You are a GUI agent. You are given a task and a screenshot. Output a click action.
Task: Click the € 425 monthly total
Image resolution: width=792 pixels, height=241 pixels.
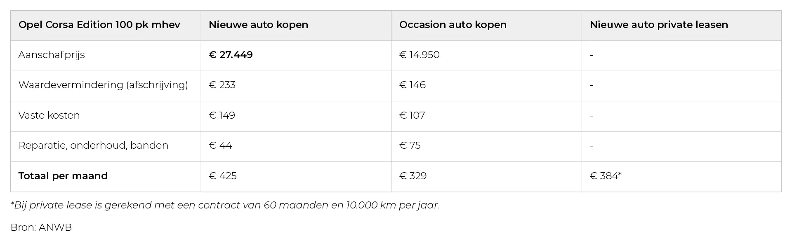pos(223,176)
